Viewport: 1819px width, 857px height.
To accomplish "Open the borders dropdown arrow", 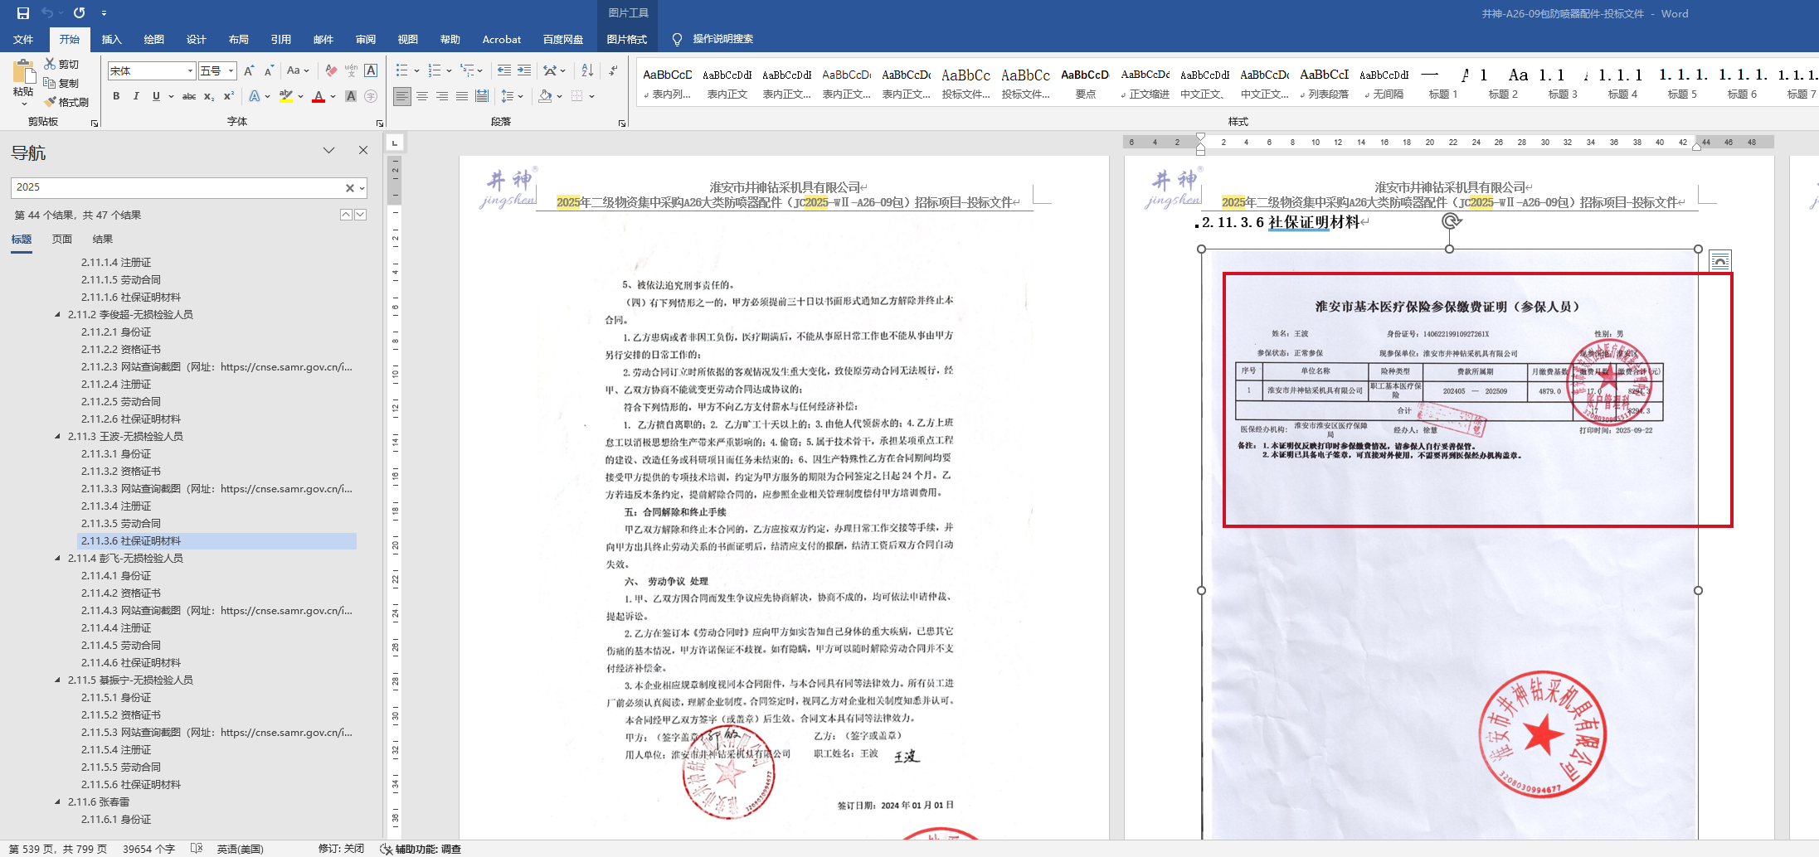I will [591, 96].
